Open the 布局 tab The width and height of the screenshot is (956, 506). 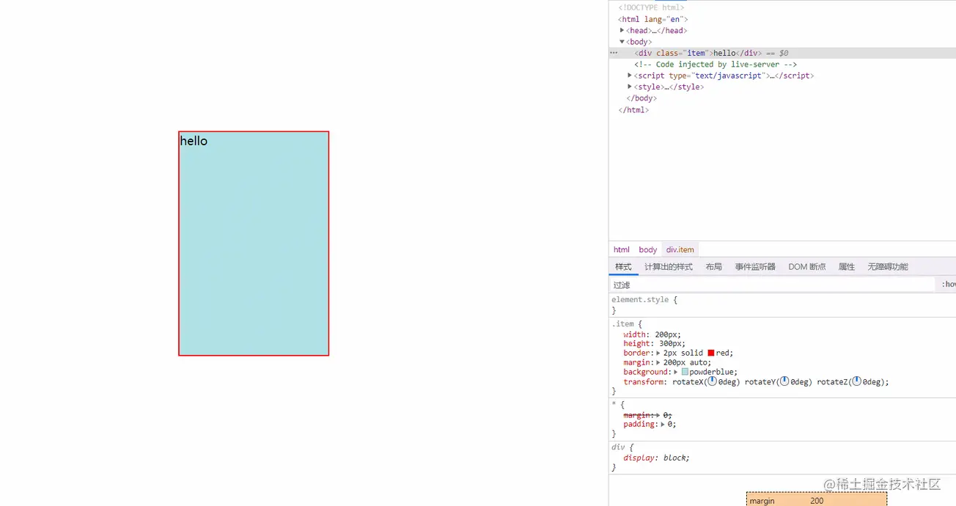tap(714, 267)
